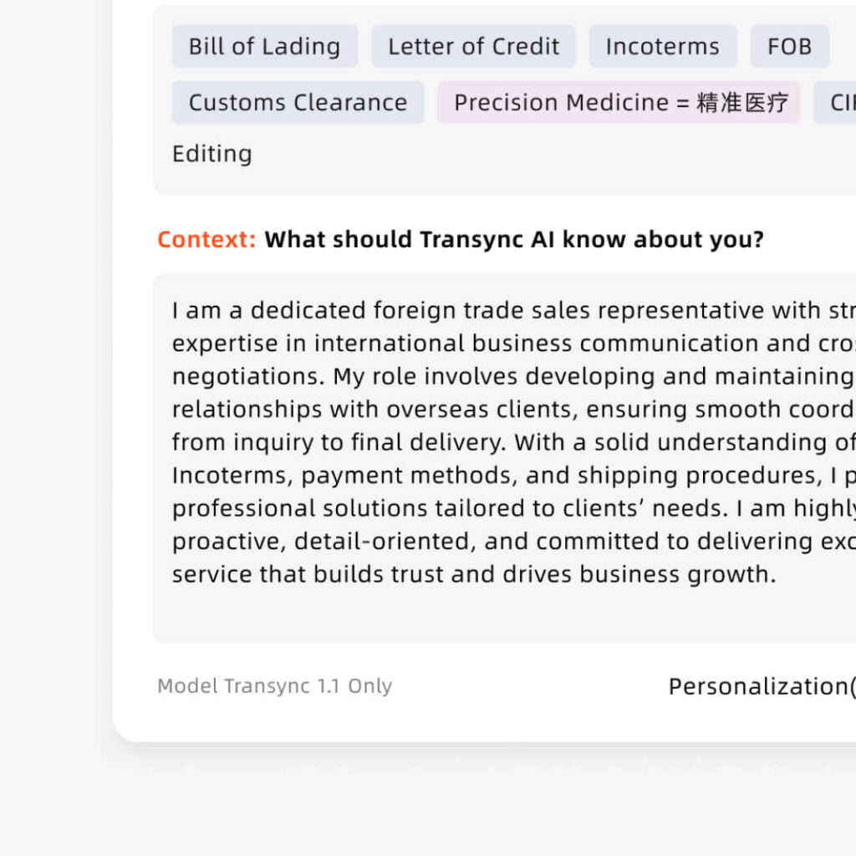Click inside the context description field
This screenshot has width=856, height=856.
(x=502, y=443)
